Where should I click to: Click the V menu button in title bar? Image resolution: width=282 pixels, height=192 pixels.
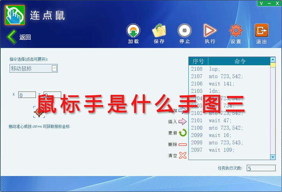click(x=261, y=3)
